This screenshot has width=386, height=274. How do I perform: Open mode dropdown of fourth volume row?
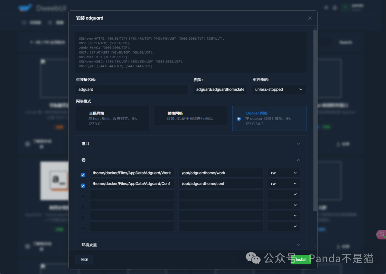point(284,205)
